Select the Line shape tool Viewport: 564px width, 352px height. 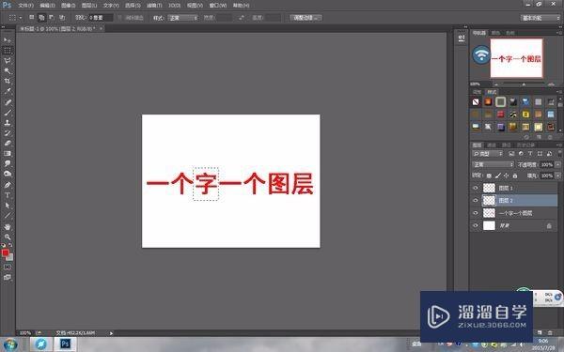click(8, 216)
